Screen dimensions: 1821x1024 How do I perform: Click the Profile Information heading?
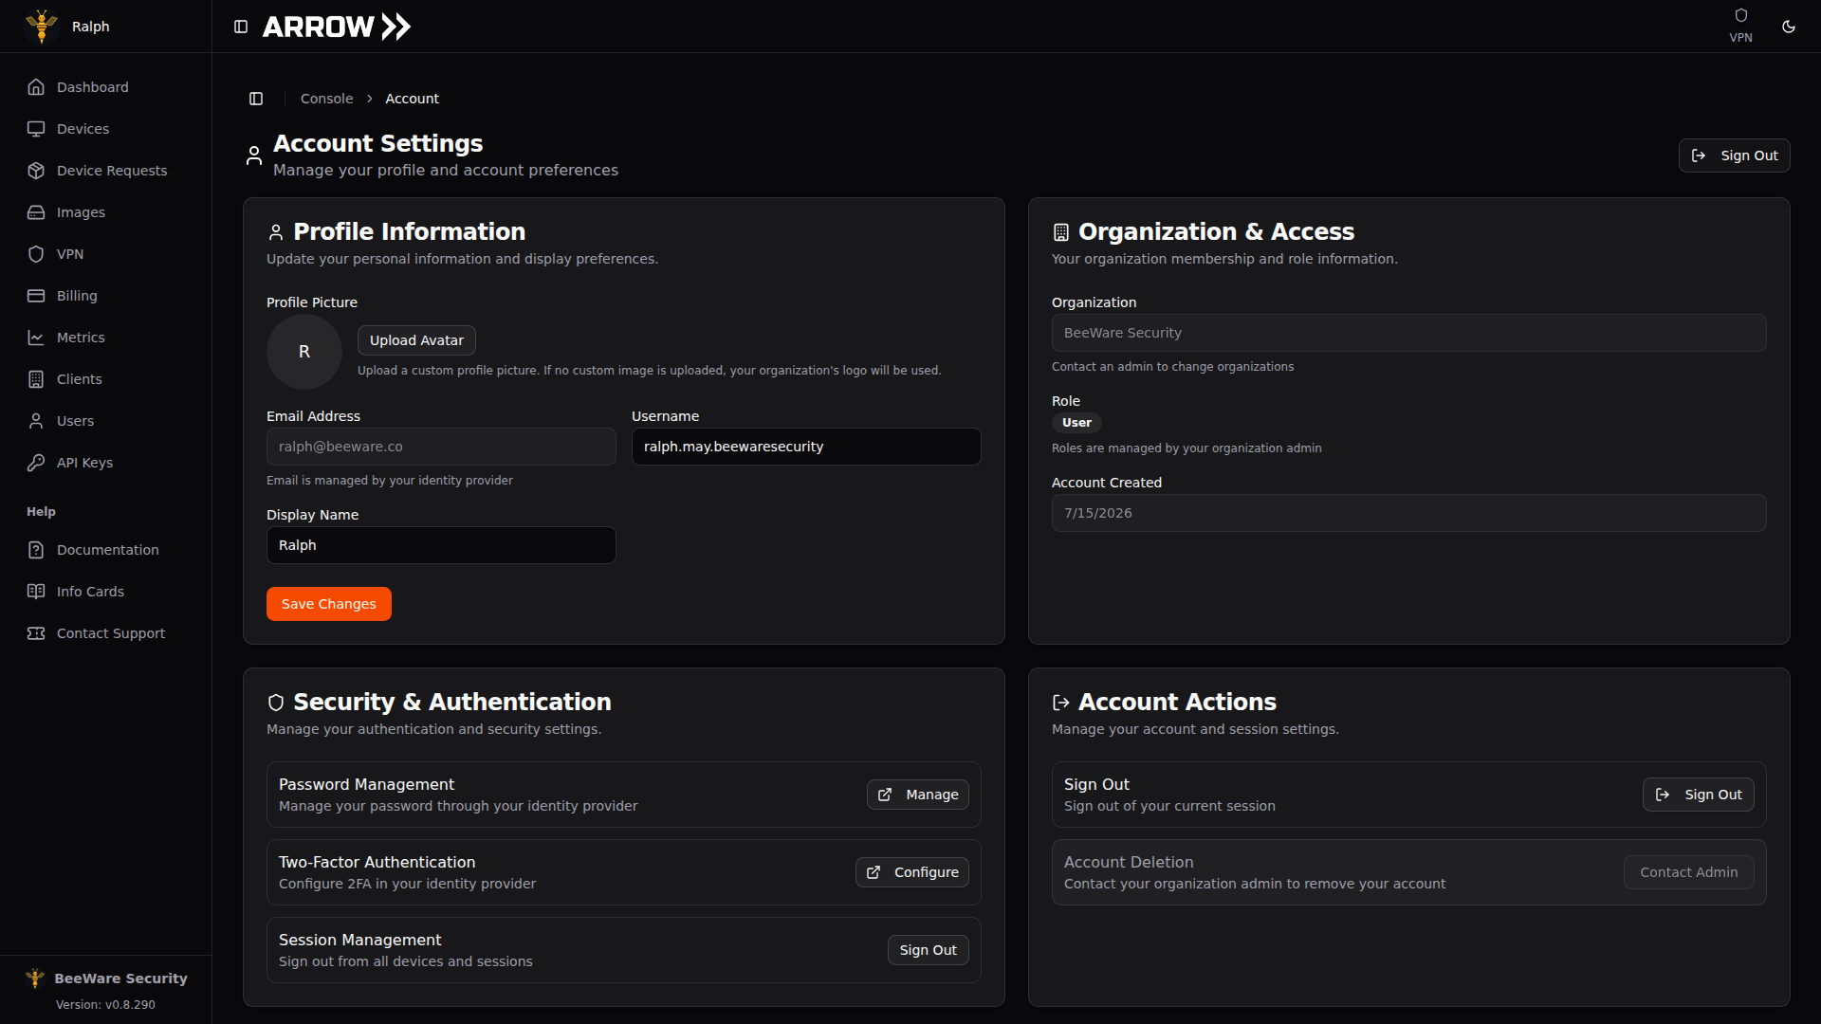click(409, 231)
